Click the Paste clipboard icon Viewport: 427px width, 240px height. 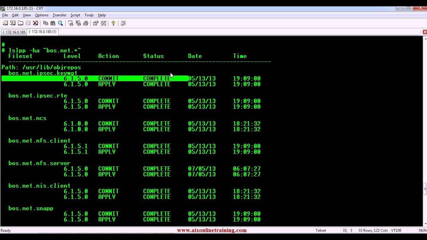pos(53,23)
